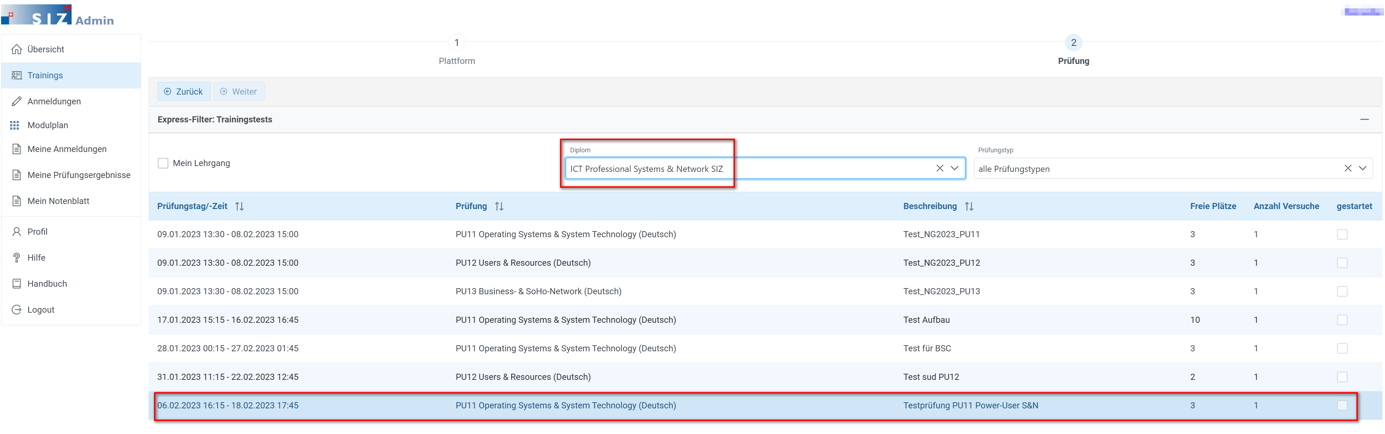Select row 'Test Aufbau'
The image size is (1385, 434).
(x=765, y=320)
